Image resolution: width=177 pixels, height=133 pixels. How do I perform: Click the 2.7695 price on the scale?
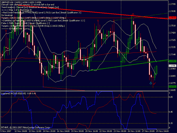pos(172,11)
